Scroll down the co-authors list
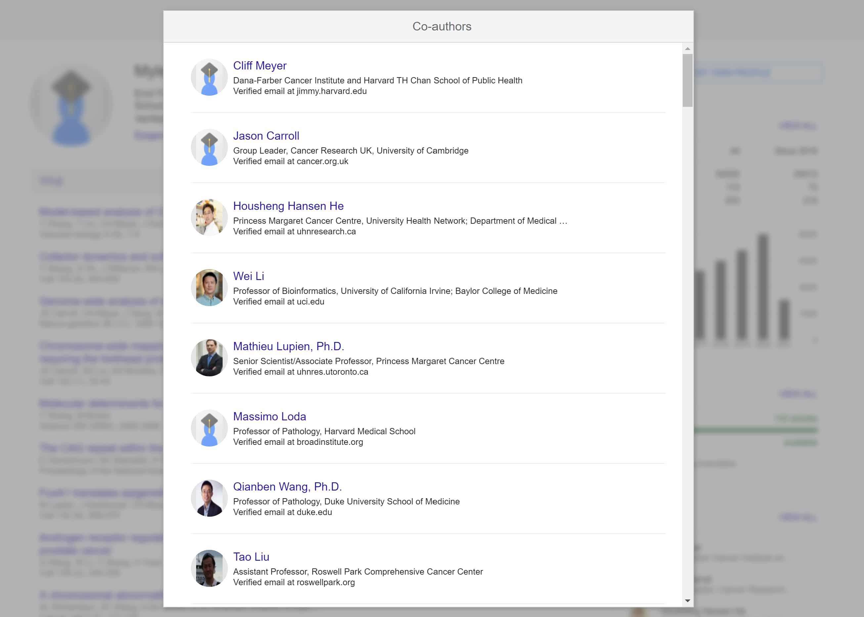 click(x=687, y=600)
